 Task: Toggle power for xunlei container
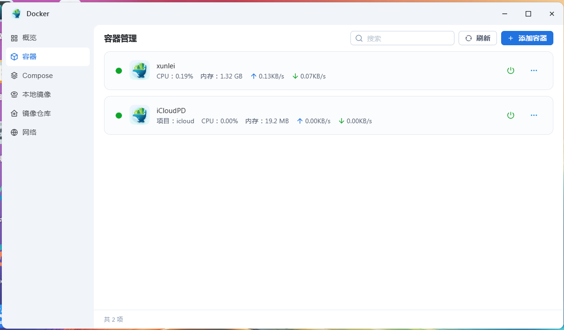coord(510,71)
